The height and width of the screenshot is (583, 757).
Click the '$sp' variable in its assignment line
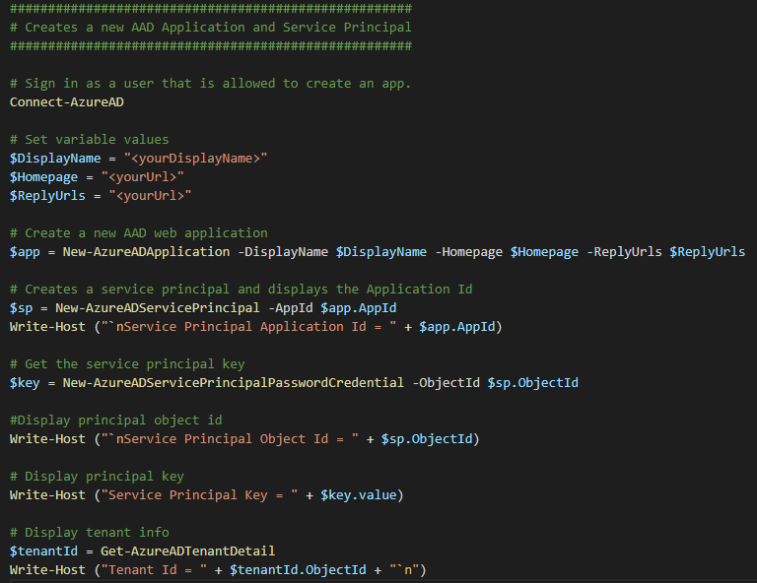(21, 308)
